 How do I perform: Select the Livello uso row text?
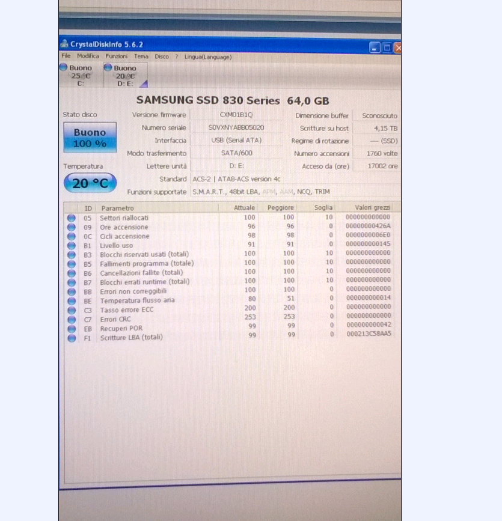pos(117,246)
